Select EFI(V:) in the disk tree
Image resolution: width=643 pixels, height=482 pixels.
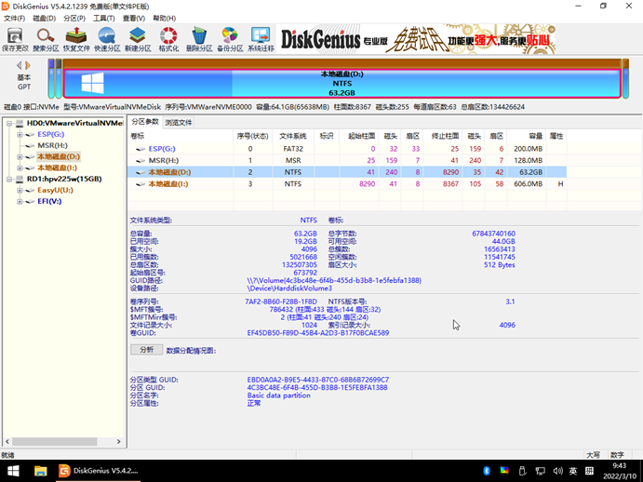point(49,201)
